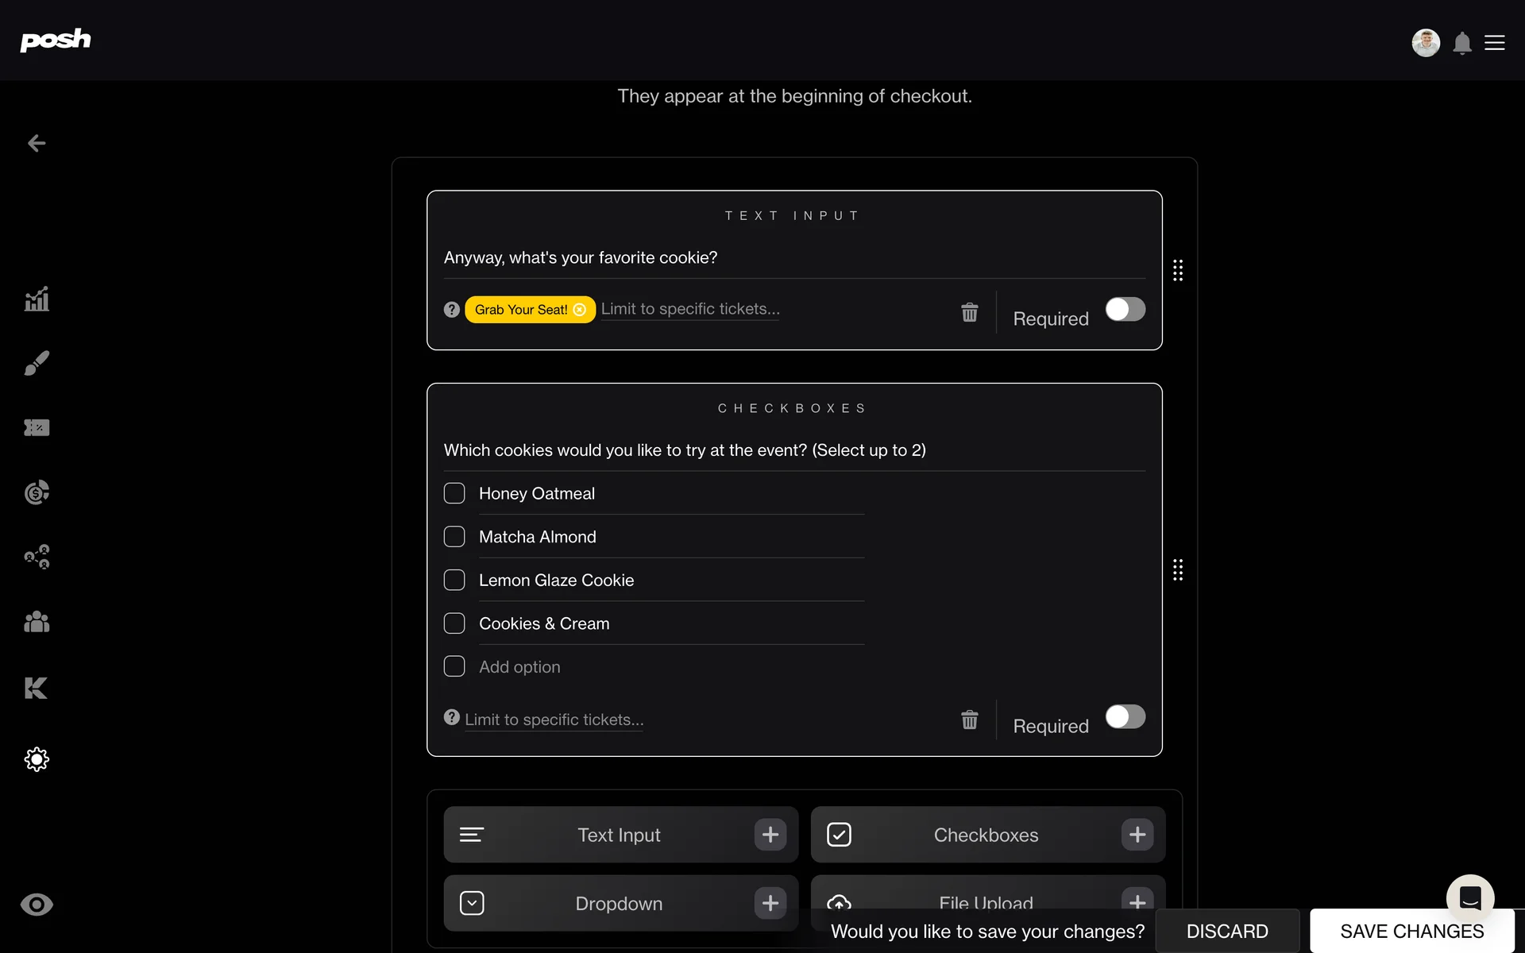
Task: Open the hamburger menu
Action: (1495, 43)
